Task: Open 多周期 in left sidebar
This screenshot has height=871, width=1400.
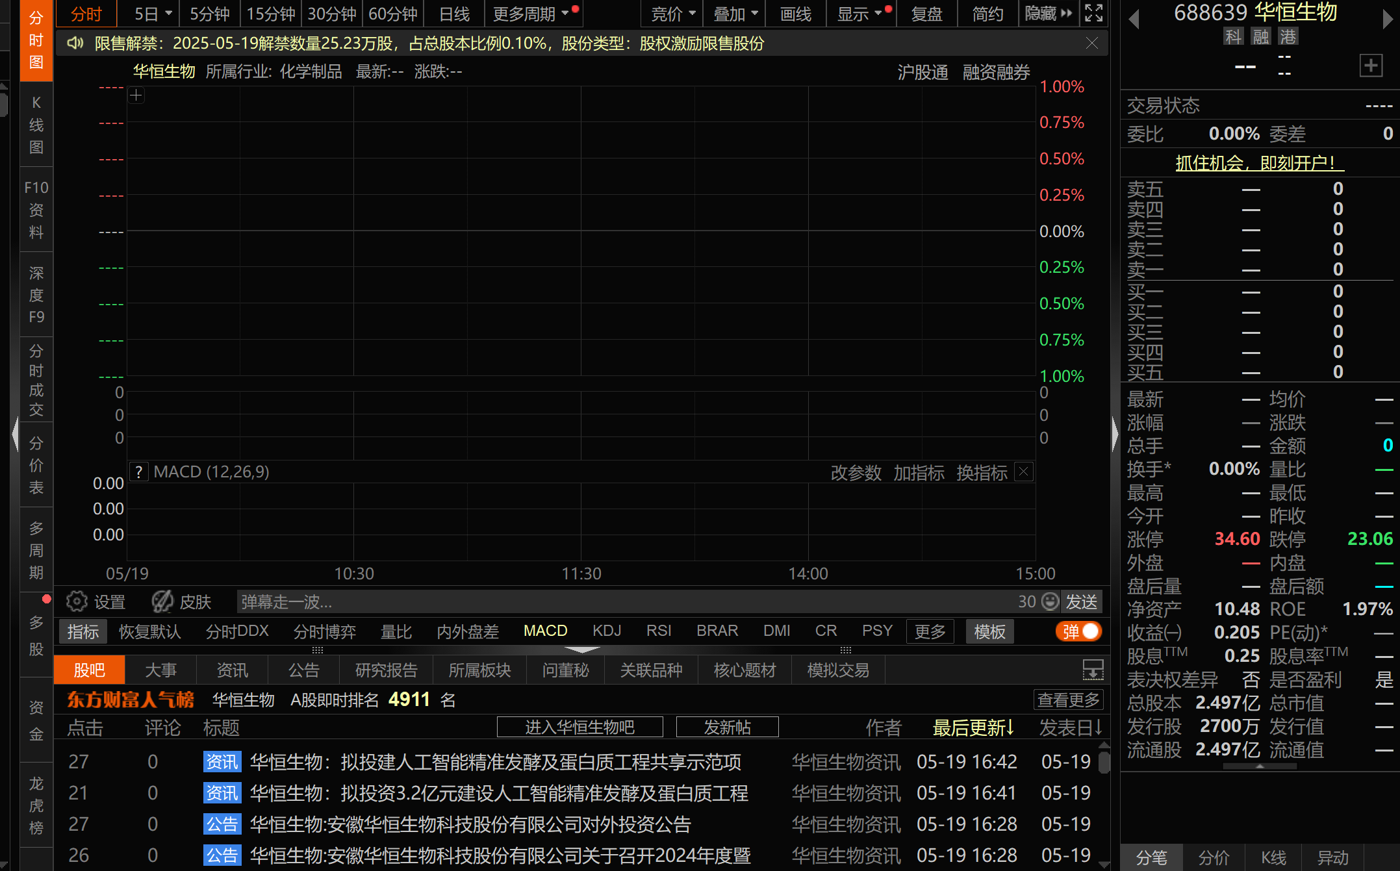Action: coord(36,550)
